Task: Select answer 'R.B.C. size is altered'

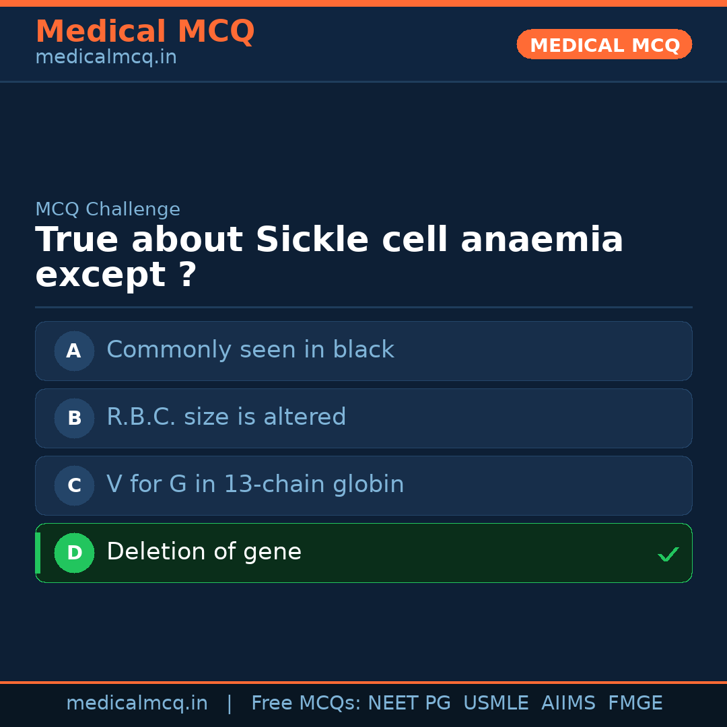Action: (x=226, y=417)
